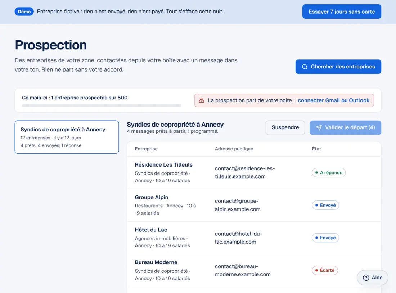Click the A répondu status badge

click(x=329, y=172)
